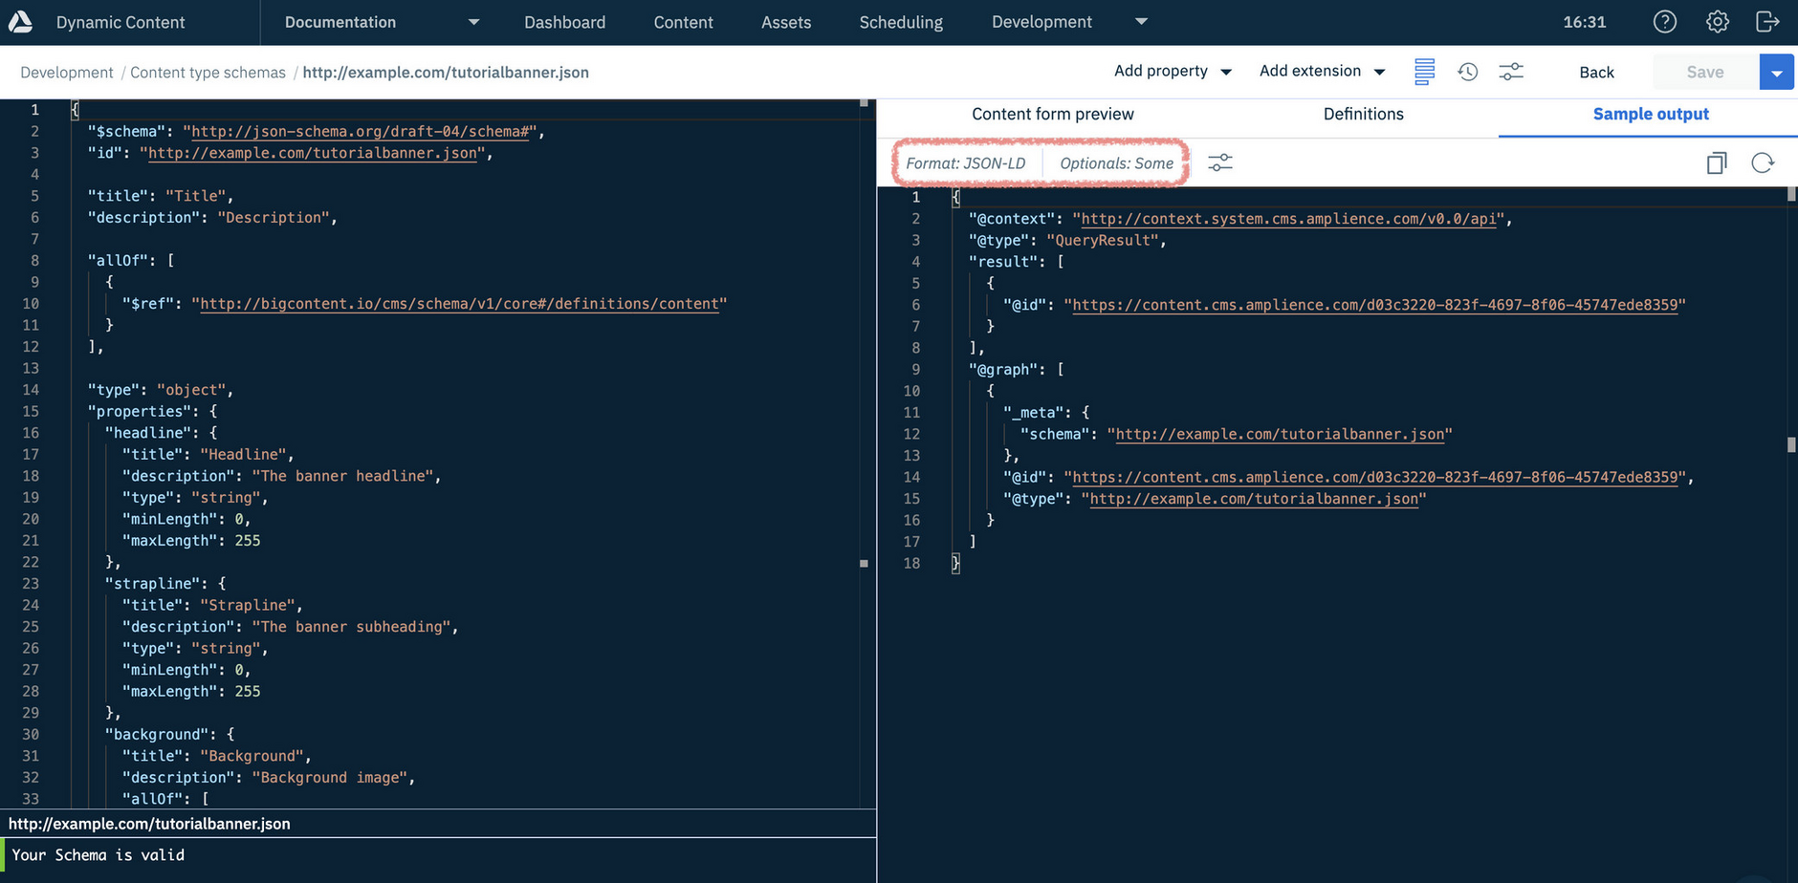The width and height of the screenshot is (1798, 883).
Task: Click the json-schema.org draft-04 link
Action: coord(360,132)
